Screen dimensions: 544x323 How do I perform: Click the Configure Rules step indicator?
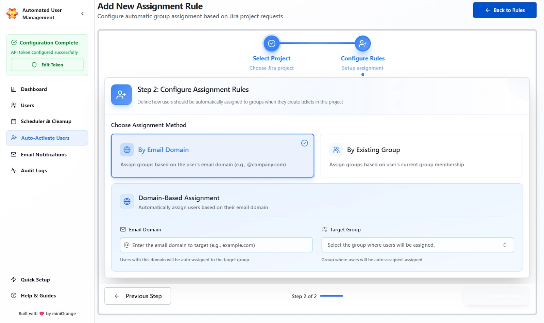point(362,43)
